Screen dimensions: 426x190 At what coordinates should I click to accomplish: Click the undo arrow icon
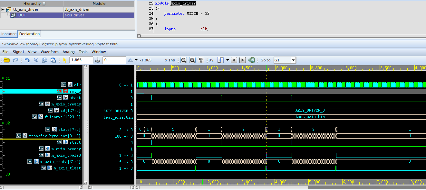[x=27, y=60]
